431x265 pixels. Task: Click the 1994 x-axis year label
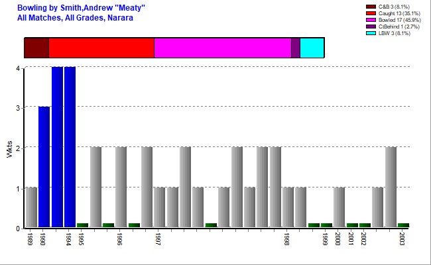click(68, 239)
